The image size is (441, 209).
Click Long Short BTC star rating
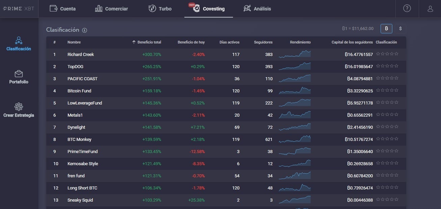pyautogui.click(x=387, y=187)
